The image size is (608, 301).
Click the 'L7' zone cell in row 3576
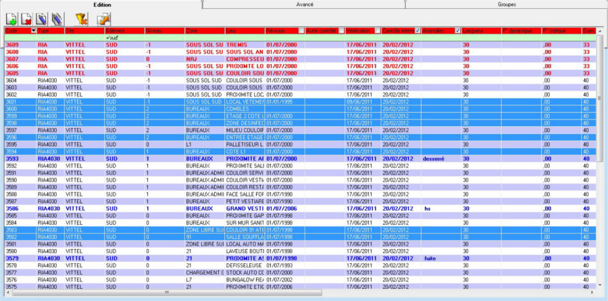click(205, 279)
